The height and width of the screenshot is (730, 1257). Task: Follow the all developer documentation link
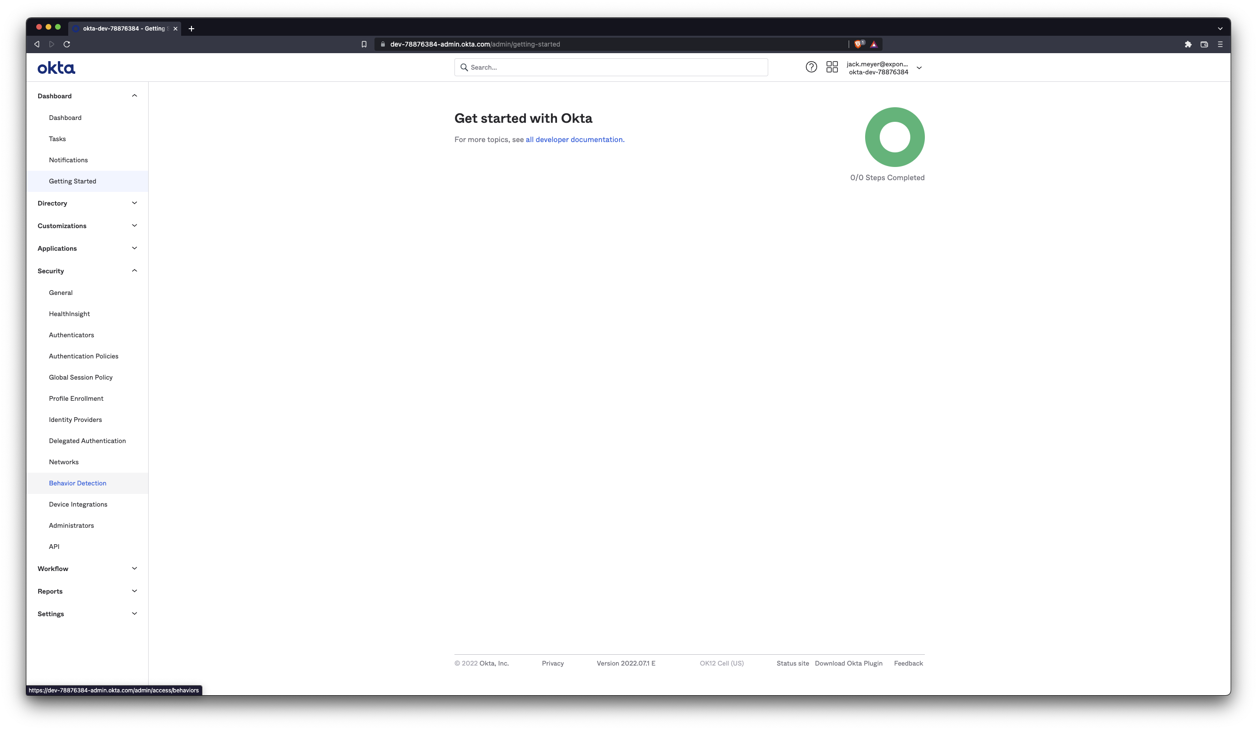pyautogui.click(x=574, y=140)
